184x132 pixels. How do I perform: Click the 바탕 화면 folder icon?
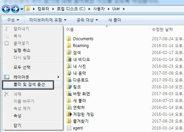pos(69,93)
